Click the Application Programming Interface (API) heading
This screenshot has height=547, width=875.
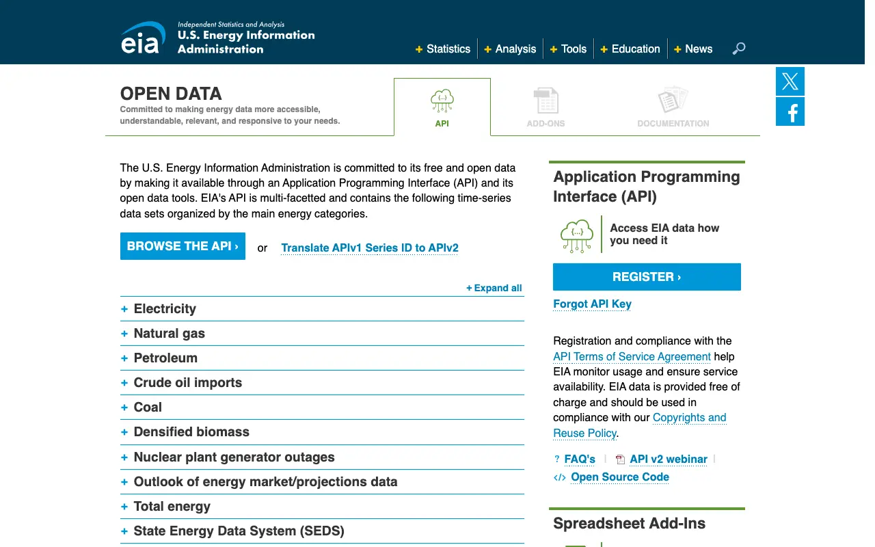pos(647,187)
